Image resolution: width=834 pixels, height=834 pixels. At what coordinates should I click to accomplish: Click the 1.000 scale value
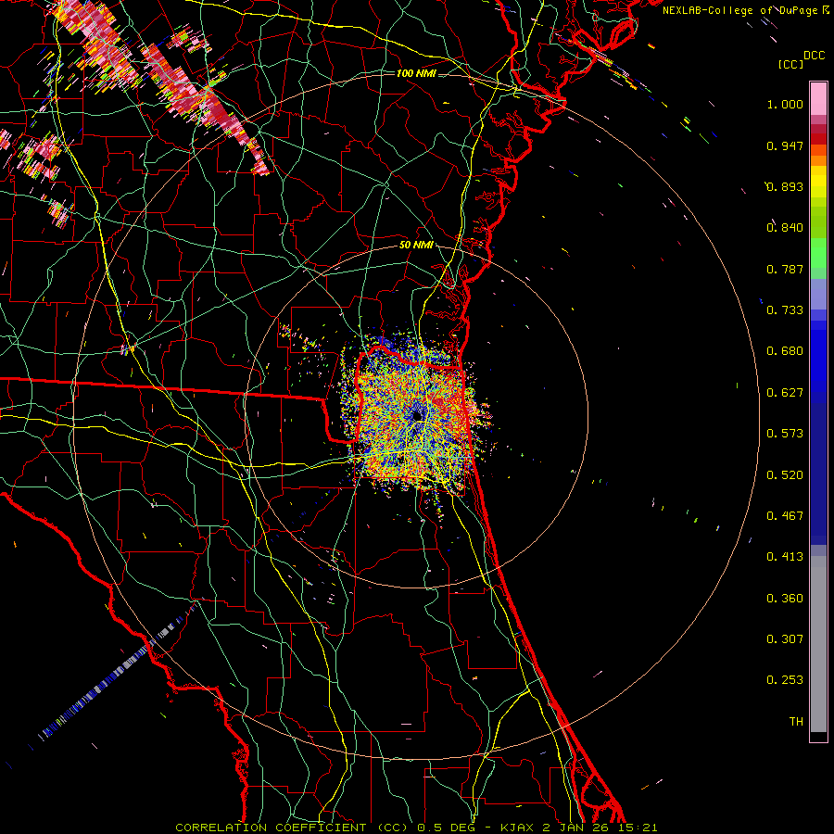(x=785, y=104)
